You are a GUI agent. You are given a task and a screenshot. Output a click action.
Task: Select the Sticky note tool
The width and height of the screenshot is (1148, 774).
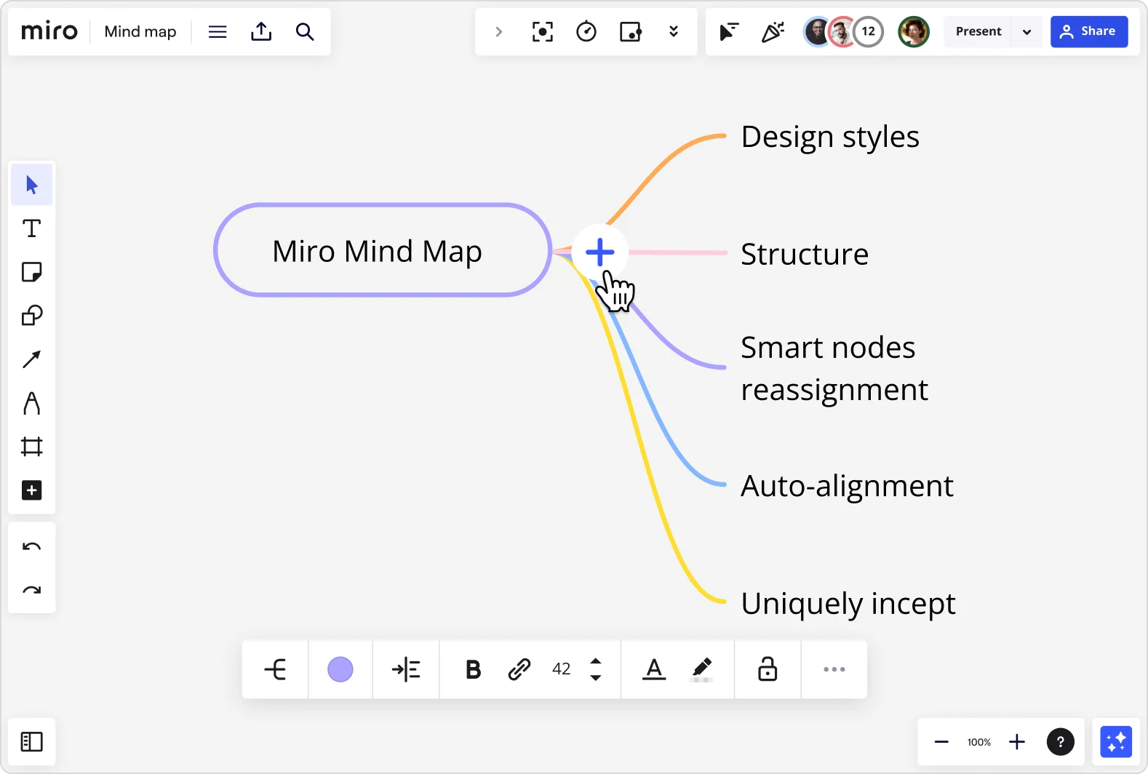coord(32,272)
